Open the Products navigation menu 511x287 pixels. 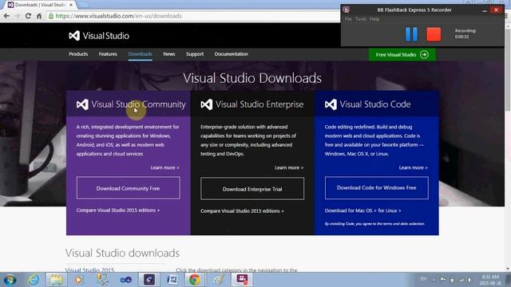pyautogui.click(x=78, y=54)
